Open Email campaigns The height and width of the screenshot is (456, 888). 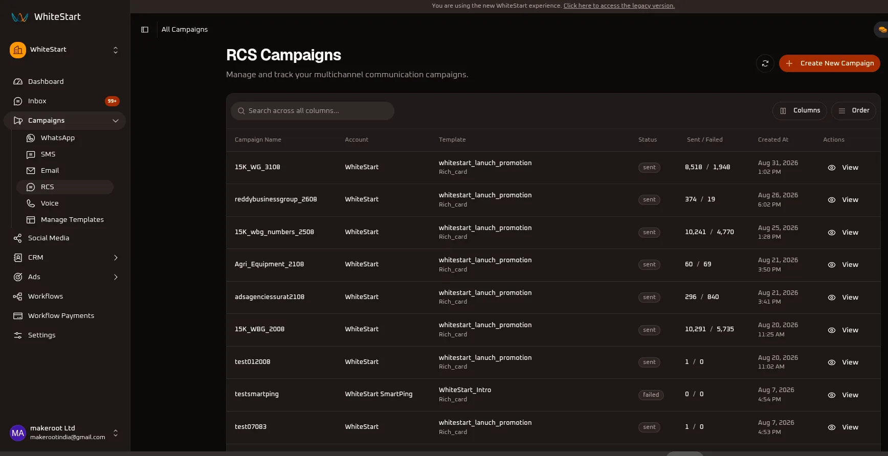pos(65,171)
